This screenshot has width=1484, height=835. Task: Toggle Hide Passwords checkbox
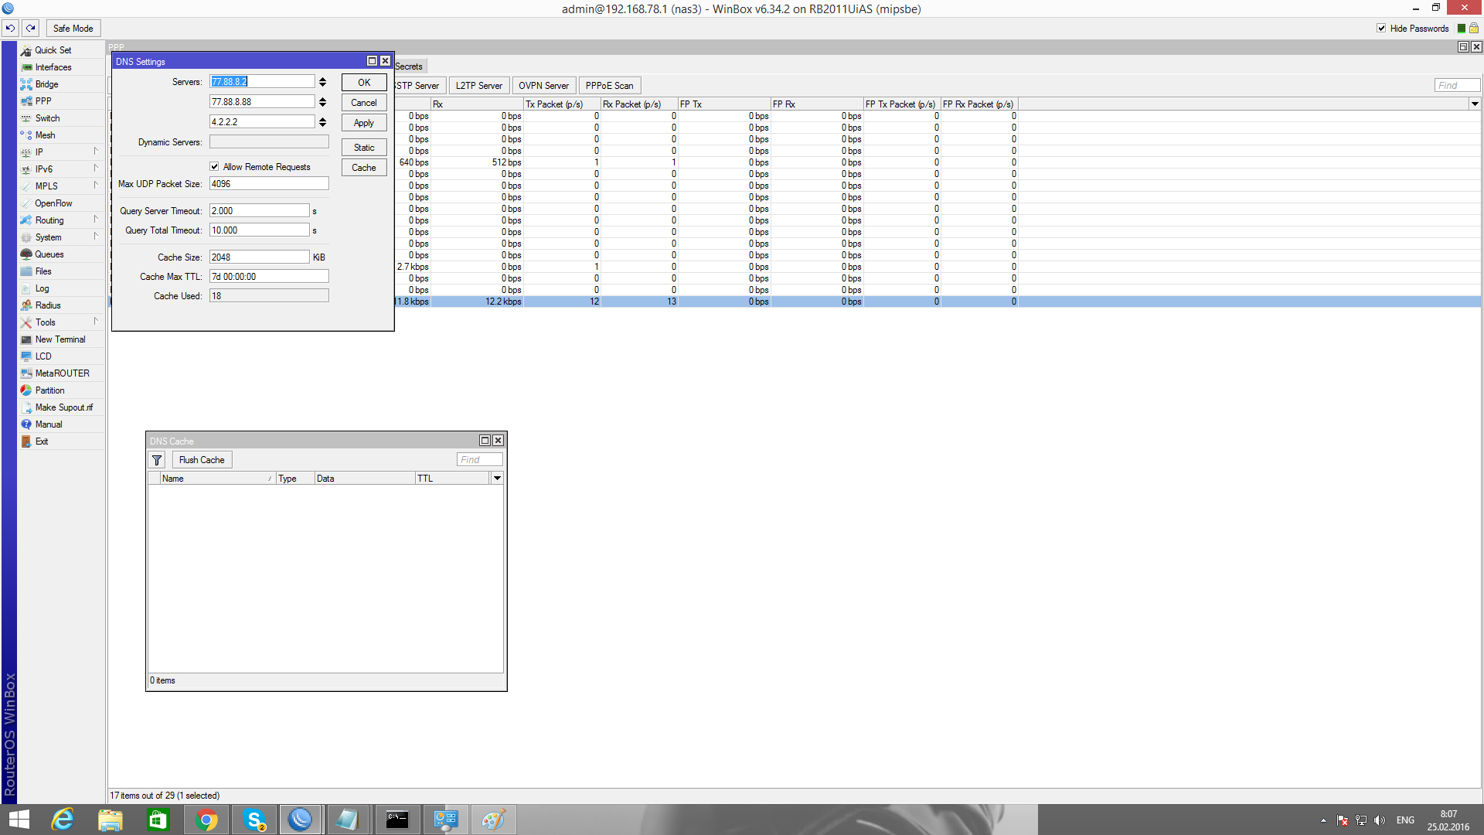(1381, 29)
